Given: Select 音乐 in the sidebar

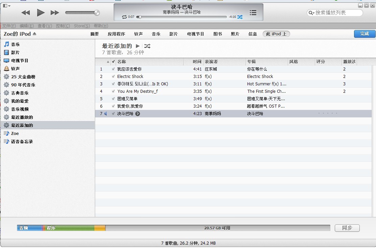Looking at the screenshot, I should (47, 44).
